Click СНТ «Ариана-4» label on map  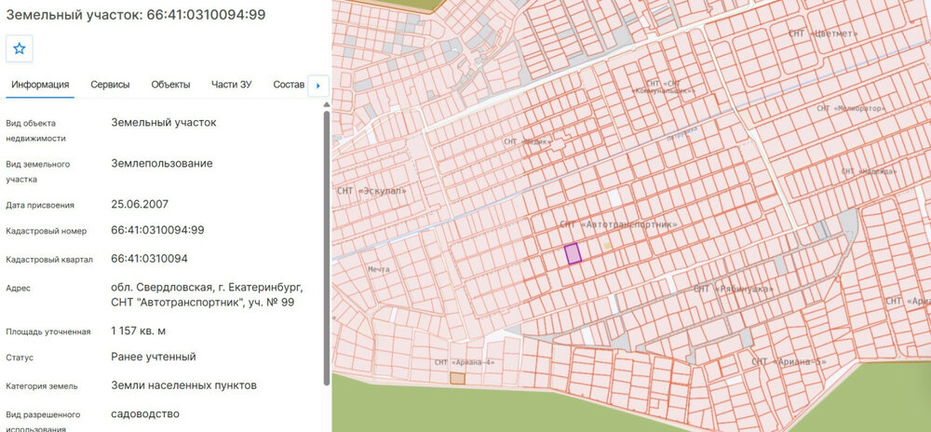coord(465,362)
